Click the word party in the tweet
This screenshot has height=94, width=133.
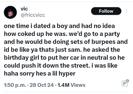(112, 34)
